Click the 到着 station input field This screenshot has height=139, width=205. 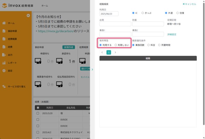(148, 24)
